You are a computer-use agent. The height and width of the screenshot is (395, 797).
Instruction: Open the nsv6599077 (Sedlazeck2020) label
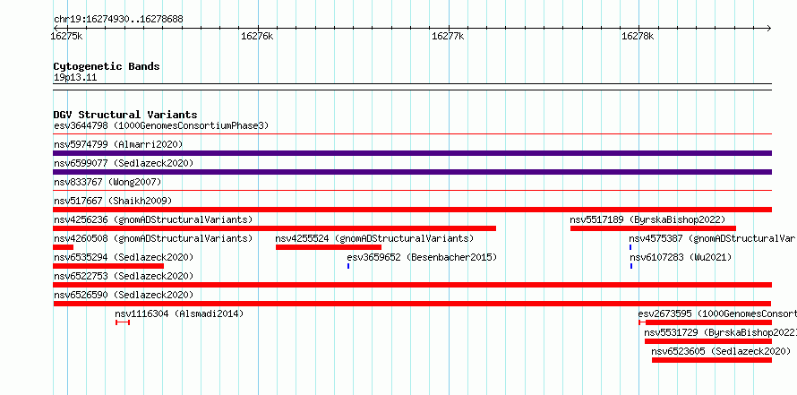click(x=124, y=163)
